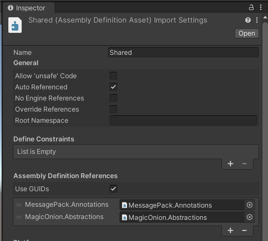Click the Root Namespace text field
The image size is (268, 241).
pyautogui.click(x=183, y=121)
